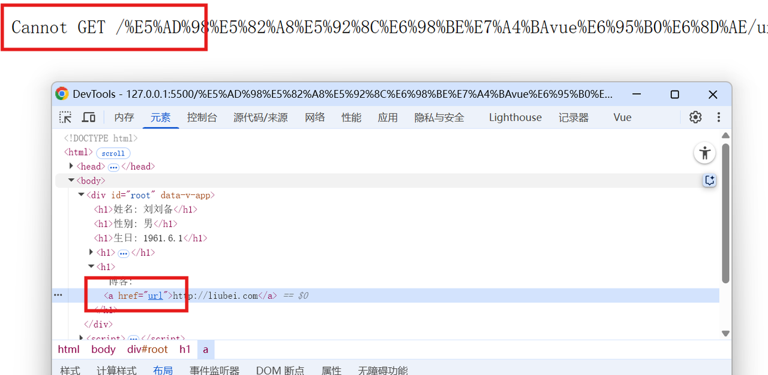Open the DevTools three-dot more menu

coord(719,117)
